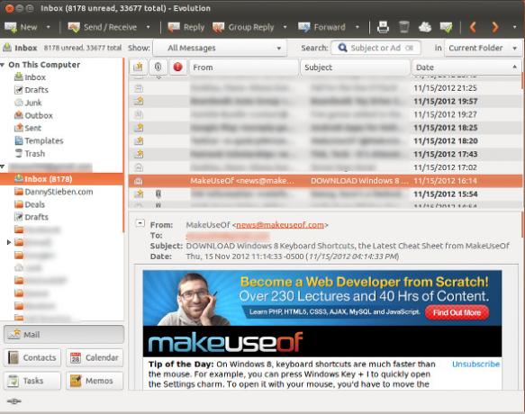Switch to Tasks view
This screenshot has width=525, height=414.
(x=32, y=381)
